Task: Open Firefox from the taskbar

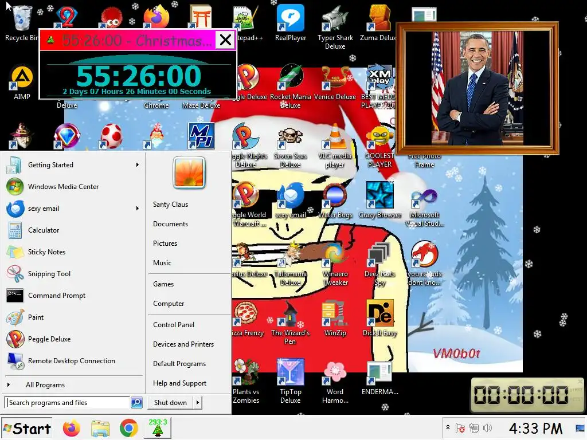Action: coord(72,428)
